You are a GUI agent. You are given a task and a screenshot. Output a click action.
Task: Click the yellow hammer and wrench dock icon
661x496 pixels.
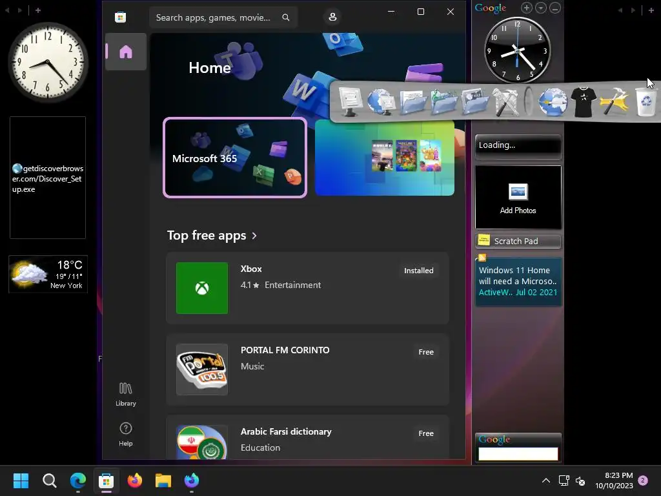point(615,101)
